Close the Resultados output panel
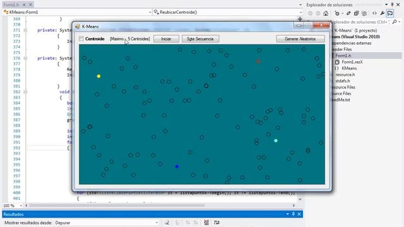The image size is (404, 227). pyautogui.click(x=299, y=214)
